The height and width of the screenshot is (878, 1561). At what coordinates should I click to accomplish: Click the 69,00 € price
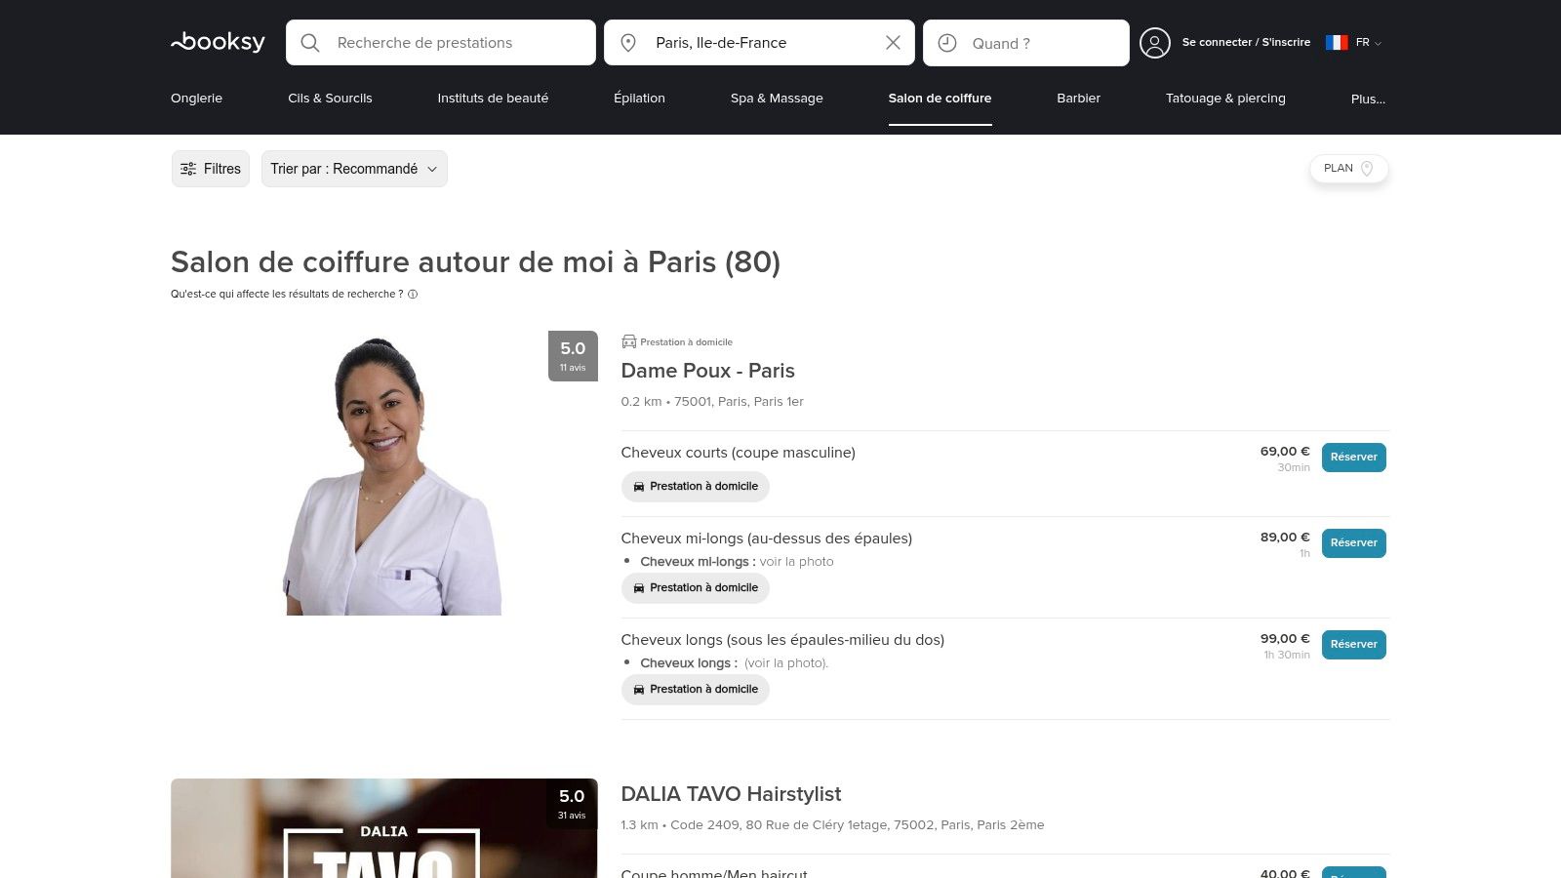(1285, 452)
